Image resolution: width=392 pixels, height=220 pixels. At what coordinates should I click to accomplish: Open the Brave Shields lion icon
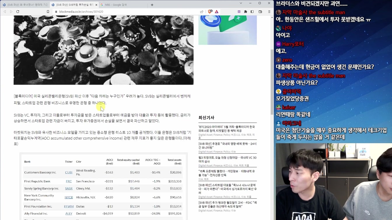[210, 12]
